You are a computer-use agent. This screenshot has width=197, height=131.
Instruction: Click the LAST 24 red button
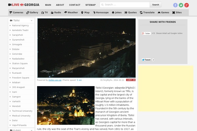tap(131, 80)
